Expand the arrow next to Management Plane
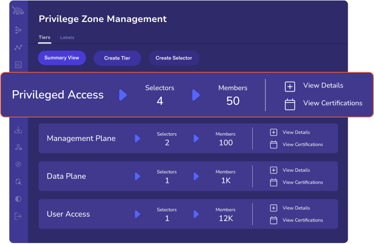Image resolution: width=374 pixels, height=244 pixels. (x=137, y=139)
